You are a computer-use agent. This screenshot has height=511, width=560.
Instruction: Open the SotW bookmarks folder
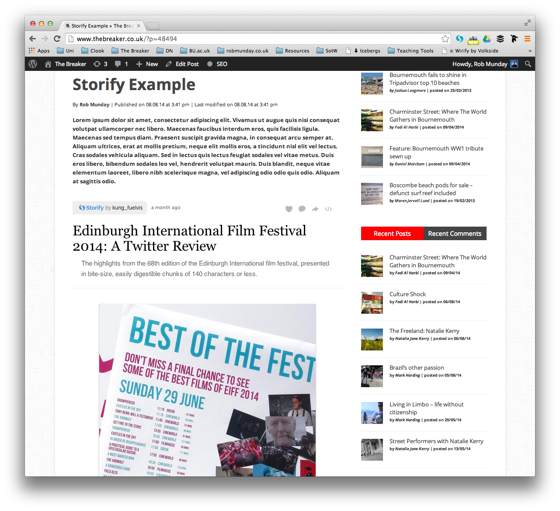click(x=327, y=51)
